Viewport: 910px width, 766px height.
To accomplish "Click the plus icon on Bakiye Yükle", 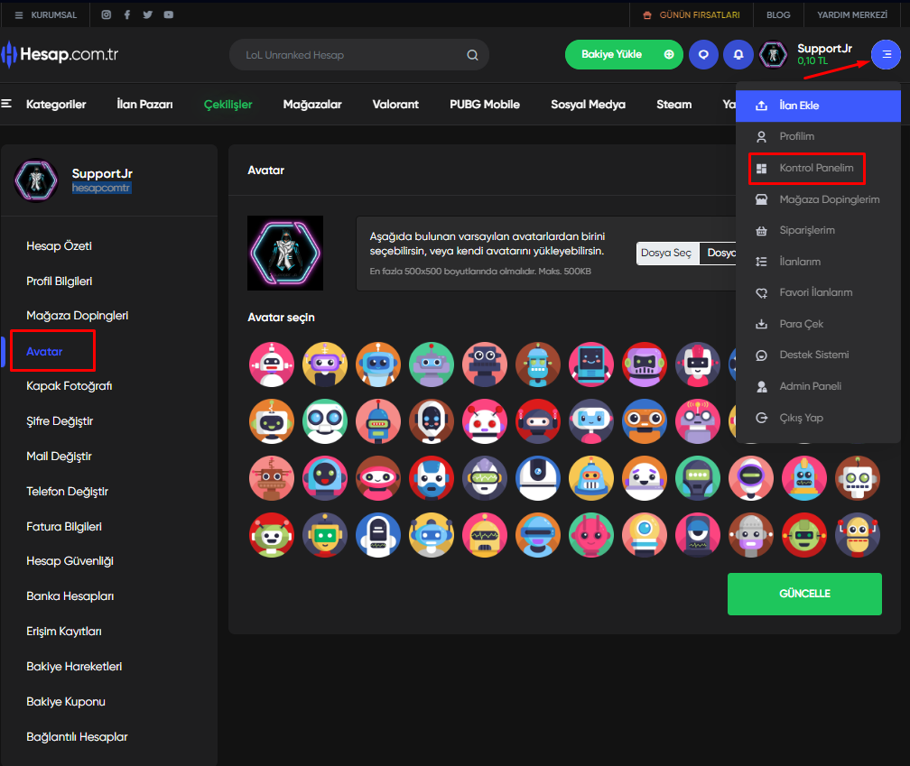I will coord(669,54).
